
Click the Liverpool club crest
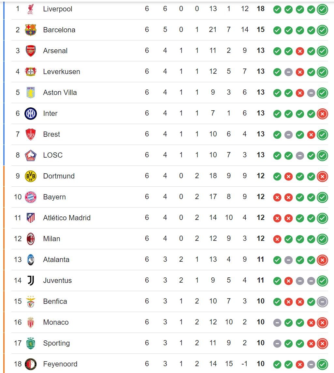[31, 9]
